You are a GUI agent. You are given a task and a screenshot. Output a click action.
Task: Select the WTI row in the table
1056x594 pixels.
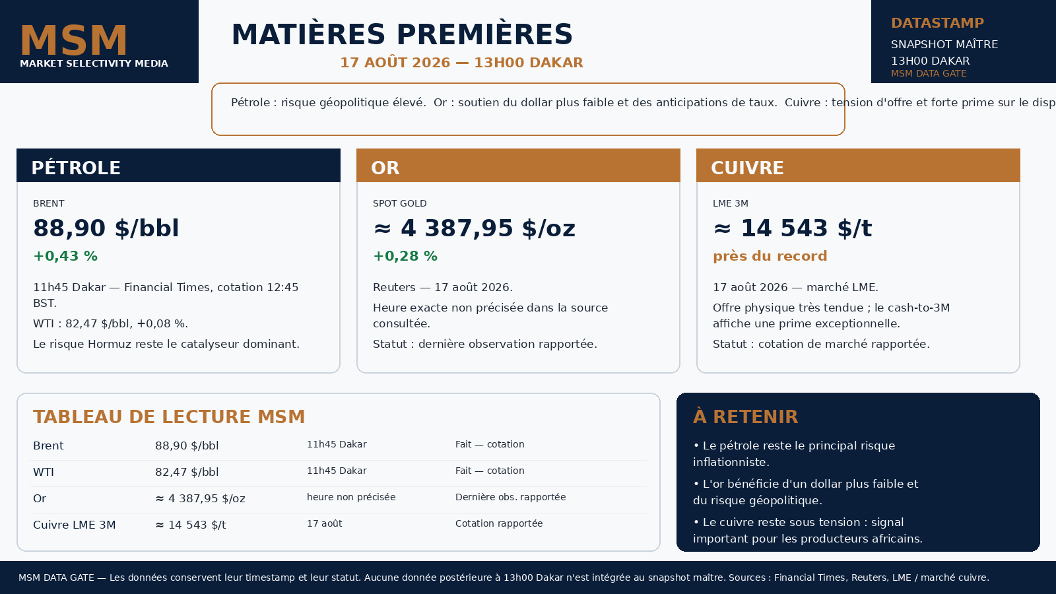(339, 472)
